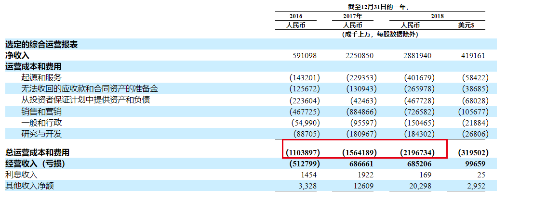Select the 选定的综合运营报表 section title

coord(41,45)
